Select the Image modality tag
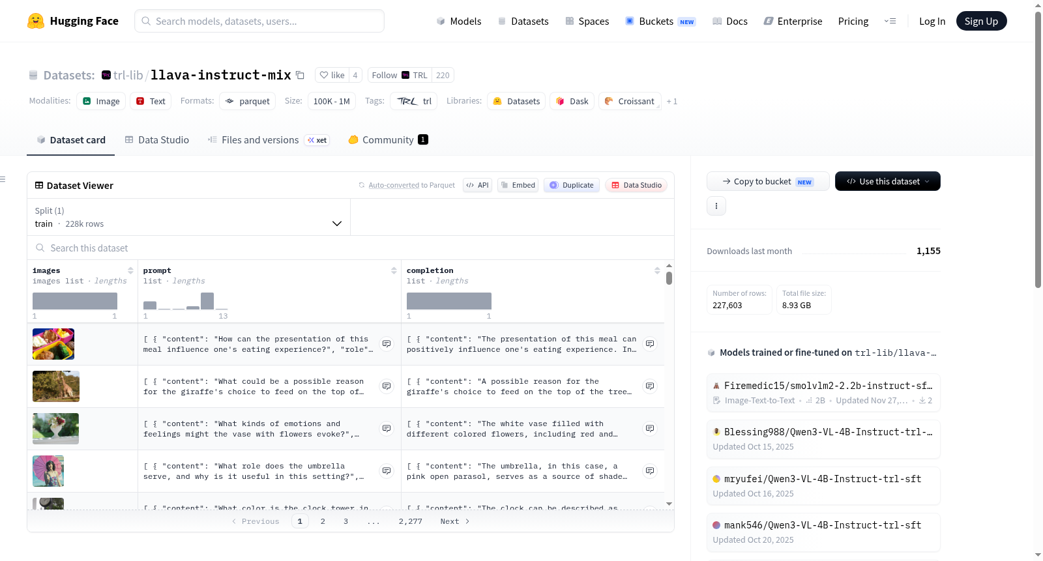Image resolution: width=1043 pixels, height=561 pixels. tap(101, 101)
